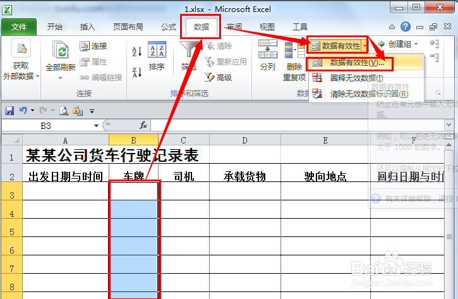Expand the undo history dropdown
The image size is (458, 299).
click(32, 111)
